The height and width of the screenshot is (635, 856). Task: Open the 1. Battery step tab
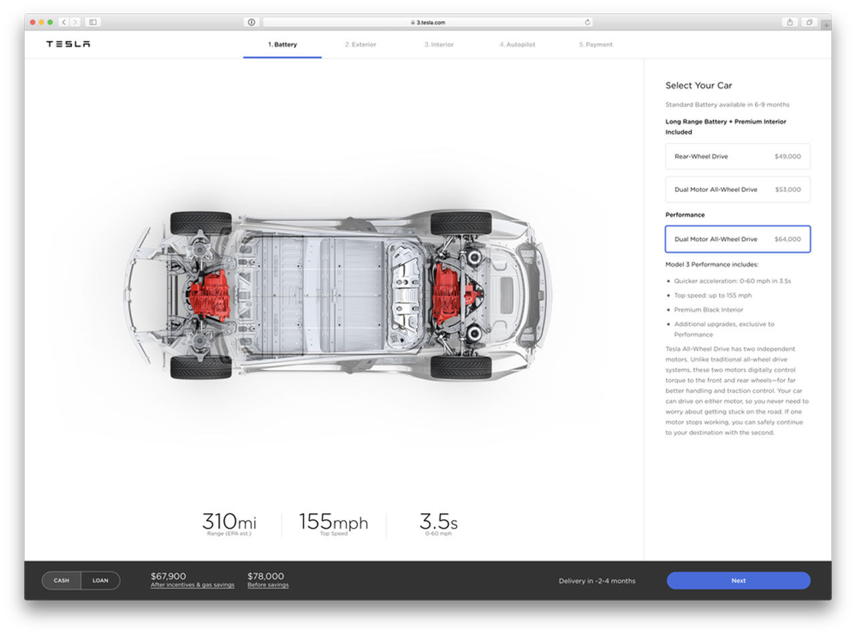coord(282,45)
